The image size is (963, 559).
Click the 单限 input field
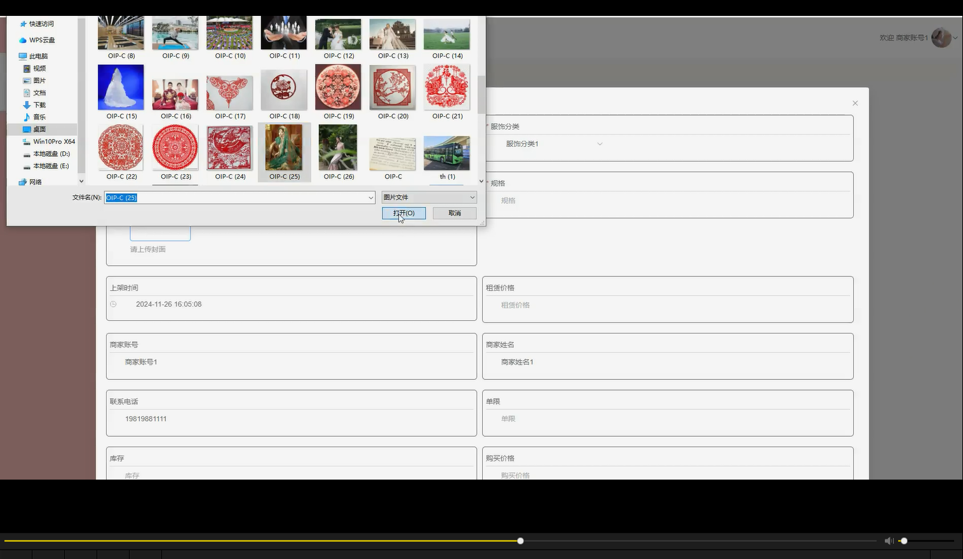667,419
